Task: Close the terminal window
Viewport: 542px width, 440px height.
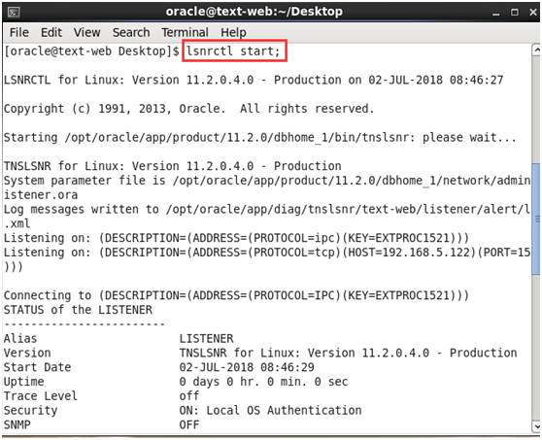Action: coord(533,12)
